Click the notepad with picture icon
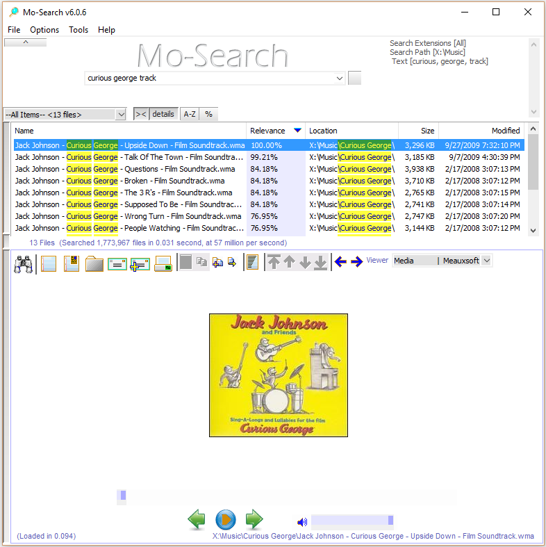 [x=72, y=263]
